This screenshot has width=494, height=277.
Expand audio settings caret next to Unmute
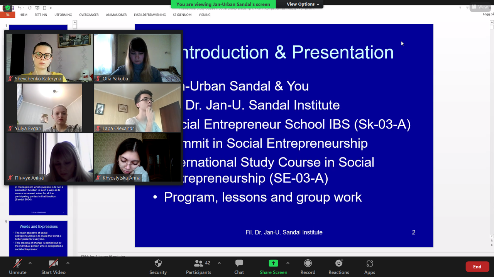[x=30, y=263]
